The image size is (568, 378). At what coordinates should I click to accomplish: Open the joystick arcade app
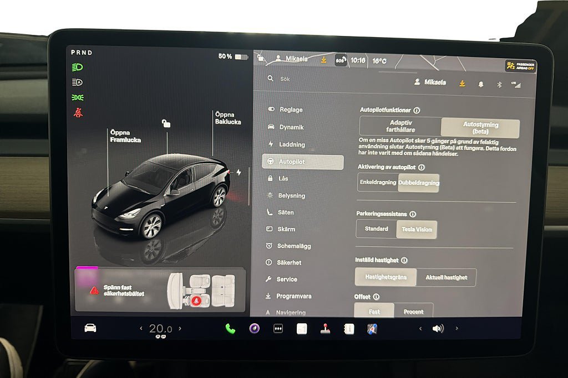coord(325,329)
